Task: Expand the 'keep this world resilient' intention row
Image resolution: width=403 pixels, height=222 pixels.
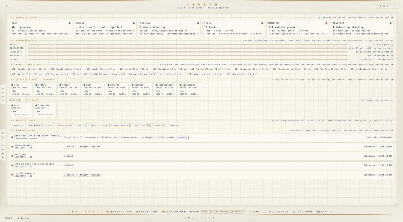Action: 201,137
